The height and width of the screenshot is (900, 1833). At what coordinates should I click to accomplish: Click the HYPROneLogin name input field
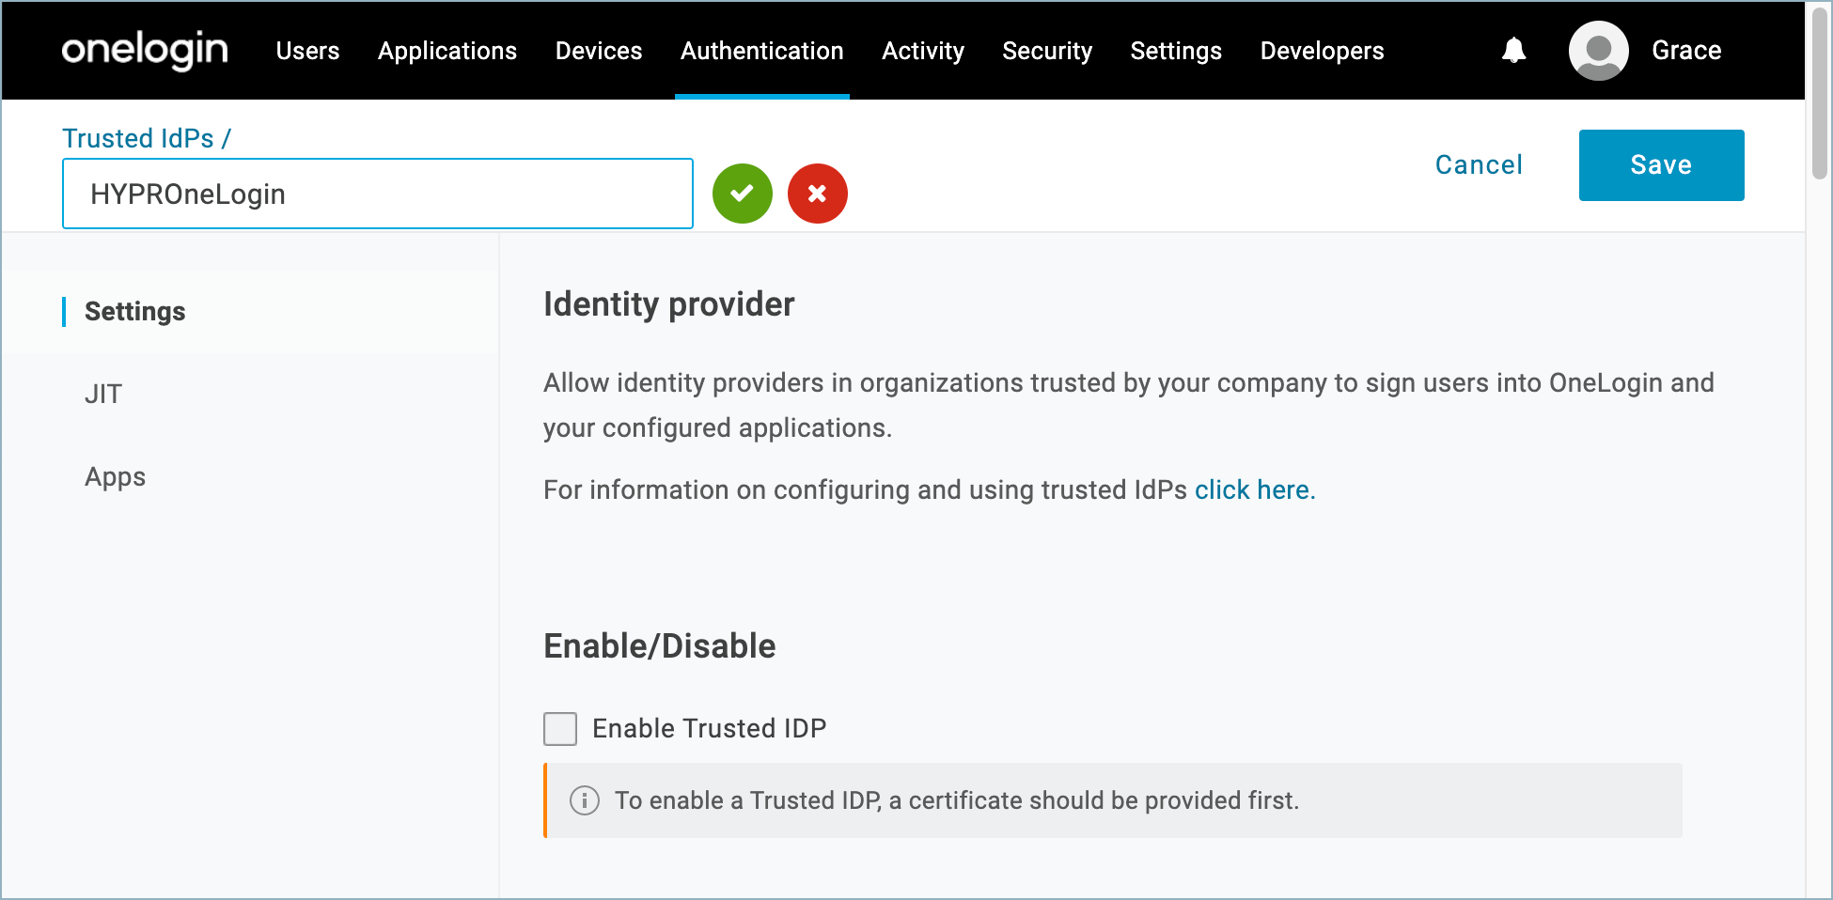point(377,194)
